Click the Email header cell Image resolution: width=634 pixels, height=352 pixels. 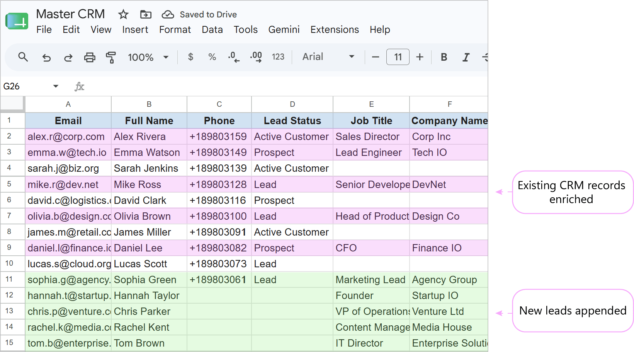coord(68,121)
